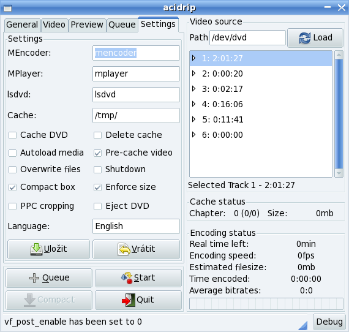Expand track 1: 2:01:27
Screen dimensions: 349x332
[193, 58]
